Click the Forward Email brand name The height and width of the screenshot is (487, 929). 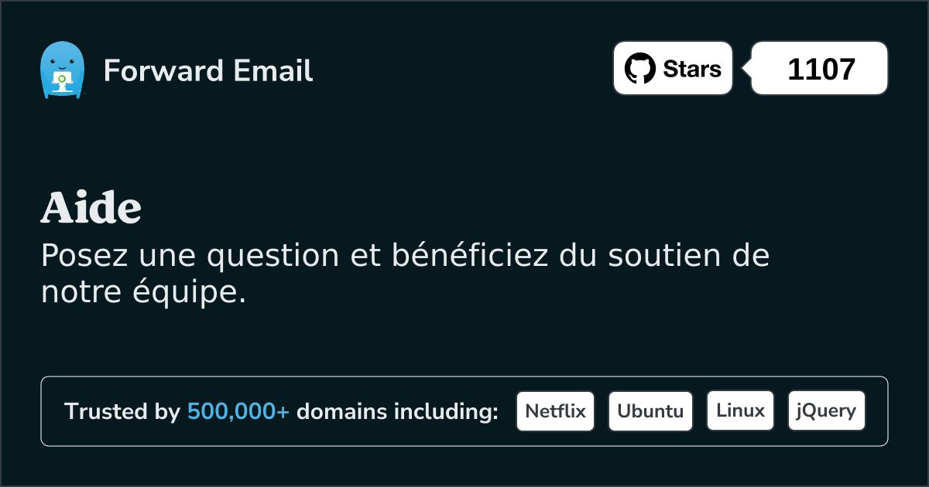(x=208, y=71)
